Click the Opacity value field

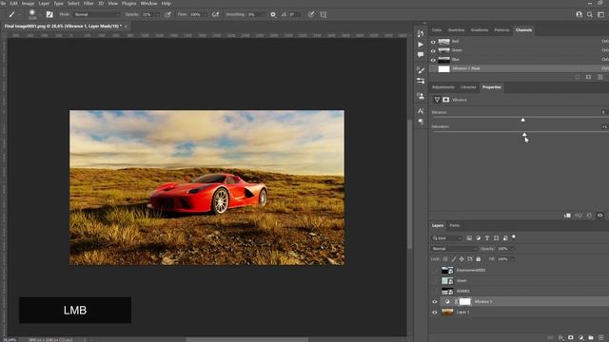(147, 14)
